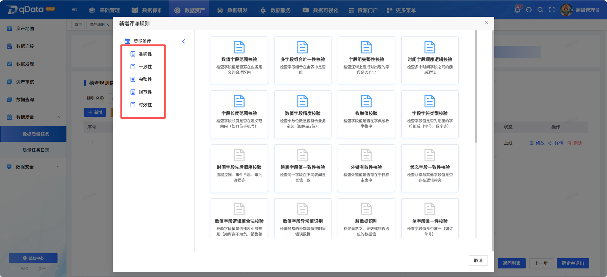The width and height of the screenshot is (607, 277).
Task: Pick the 数值字段精度校验 card icon
Action: tap(303, 101)
